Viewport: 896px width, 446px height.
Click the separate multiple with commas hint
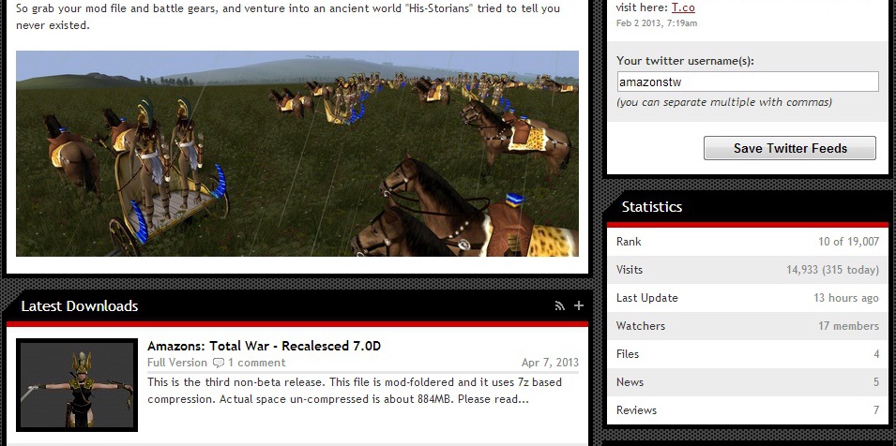[724, 103]
